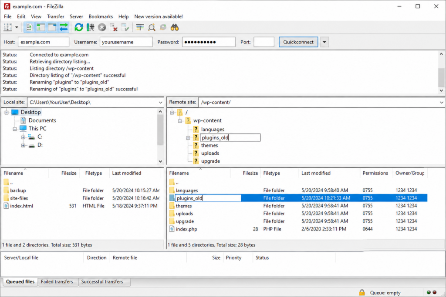Image resolution: width=446 pixels, height=297 pixels.
Task: Click the Quickconnect button
Action: (x=298, y=42)
